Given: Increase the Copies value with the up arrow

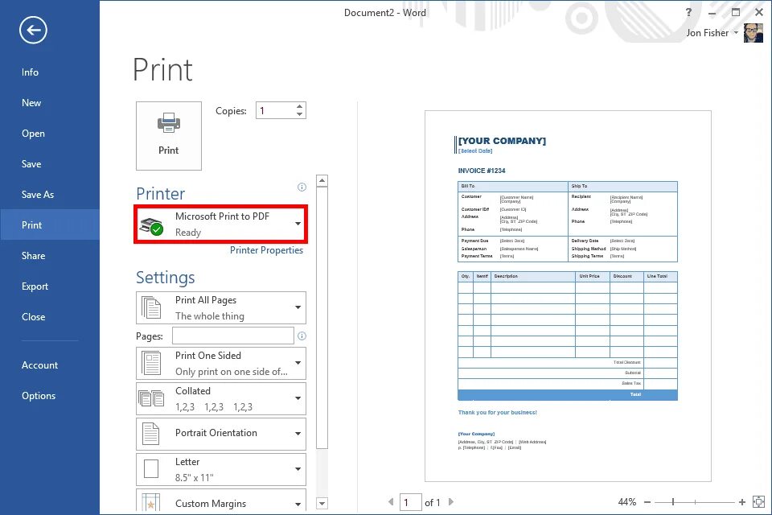Looking at the screenshot, I should coord(299,106).
